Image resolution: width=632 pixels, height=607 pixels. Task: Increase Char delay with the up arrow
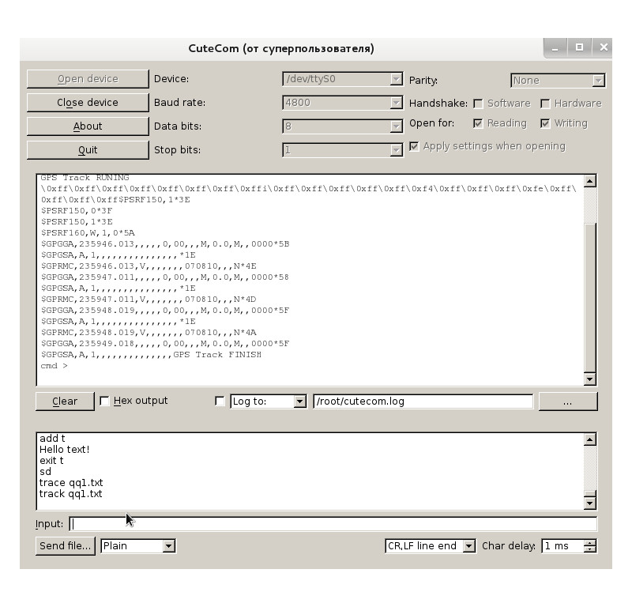(x=589, y=543)
